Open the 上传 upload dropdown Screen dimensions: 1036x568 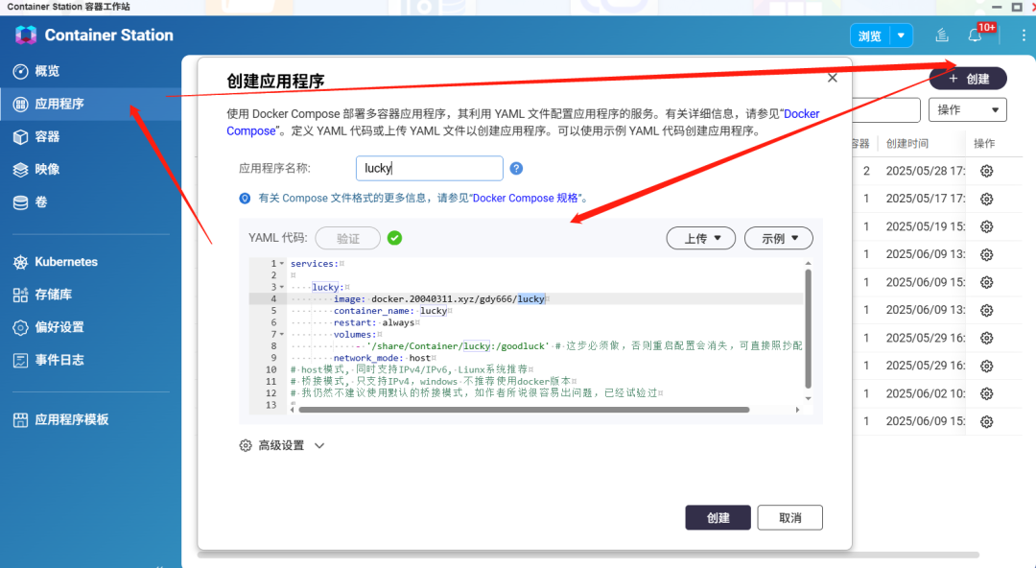(700, 238)
